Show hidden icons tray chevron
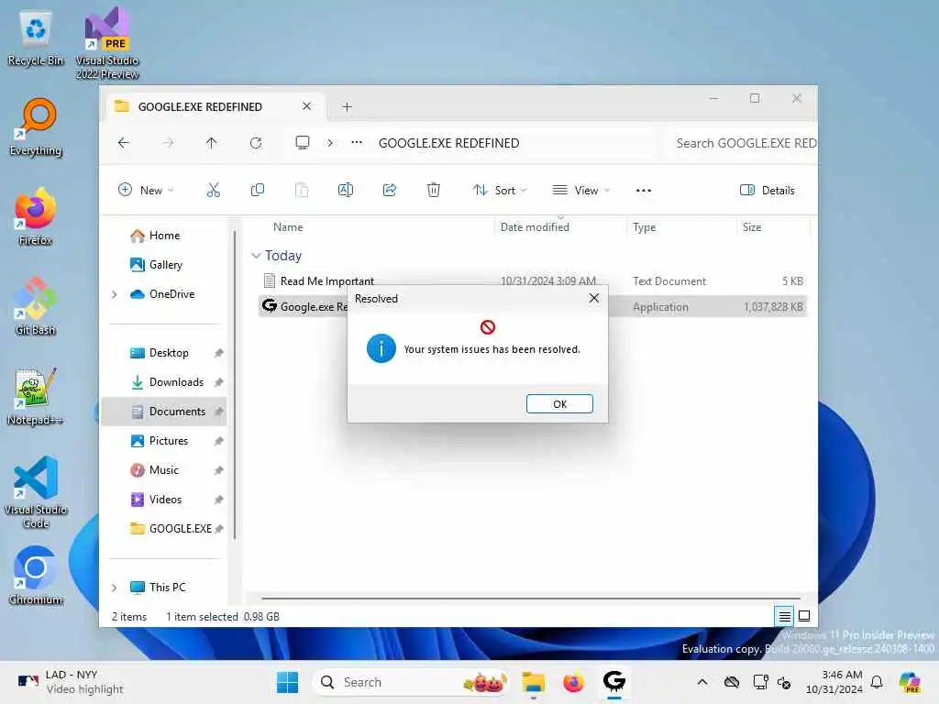939x704 pixels. click(702, 682)
